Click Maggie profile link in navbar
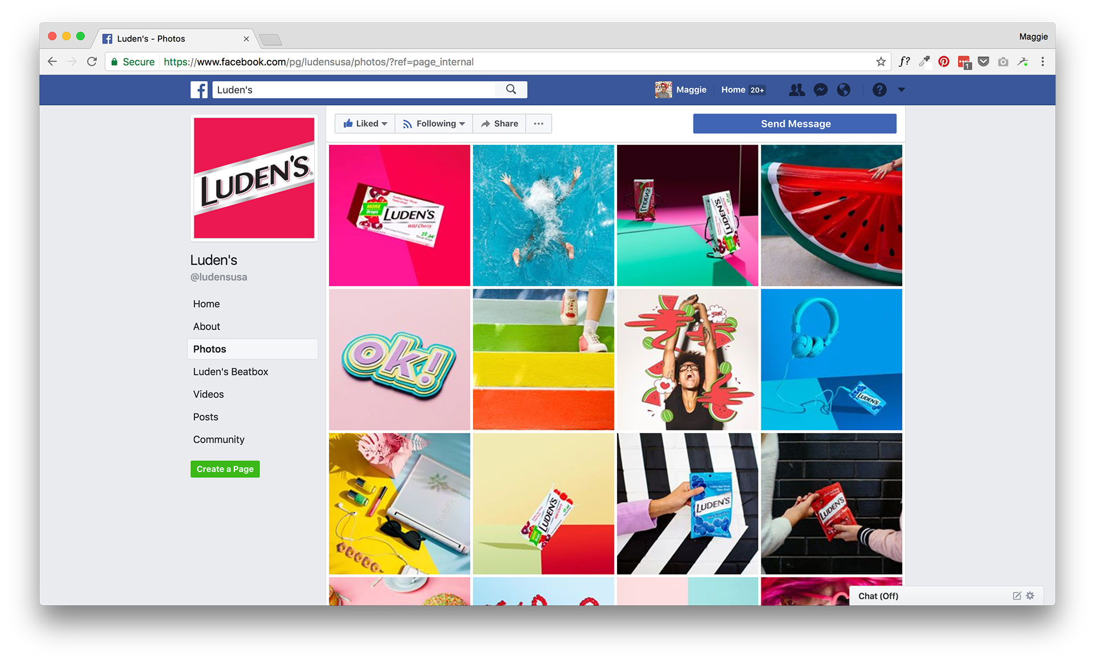The height and width of the screenshot is (662, 1095). [x=681, y=90]
